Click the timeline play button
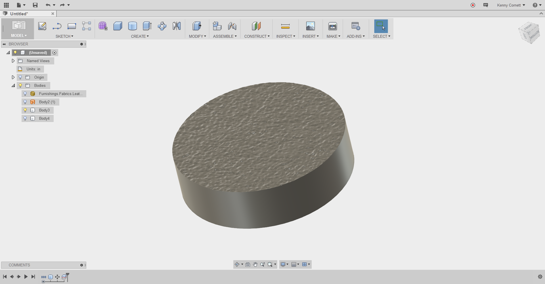This screenshot has height=284, width=545. point(26,277)
